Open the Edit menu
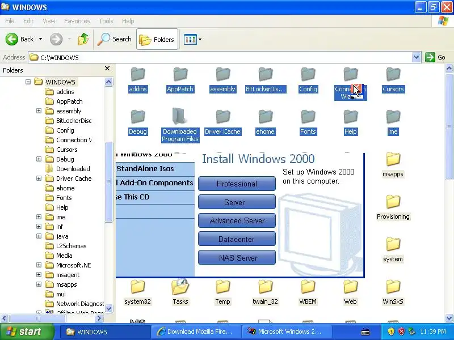454x340 pixels. tap(28, 21)
